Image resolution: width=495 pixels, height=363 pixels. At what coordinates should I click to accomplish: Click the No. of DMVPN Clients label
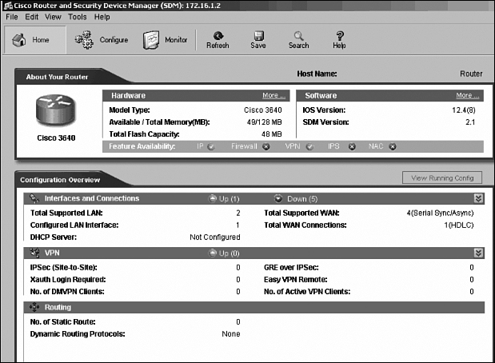point(67,291)
